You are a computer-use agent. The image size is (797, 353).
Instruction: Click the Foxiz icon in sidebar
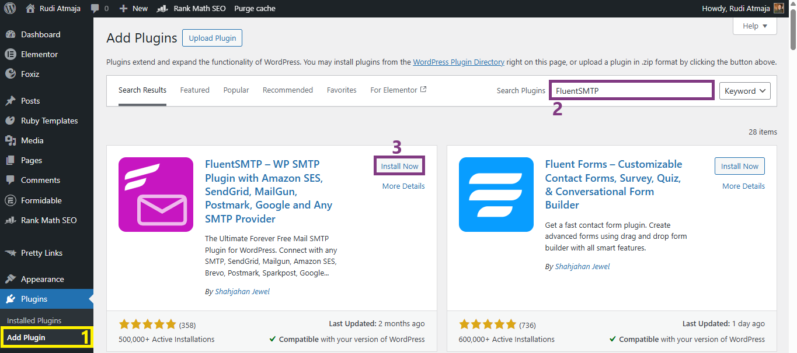11,74
